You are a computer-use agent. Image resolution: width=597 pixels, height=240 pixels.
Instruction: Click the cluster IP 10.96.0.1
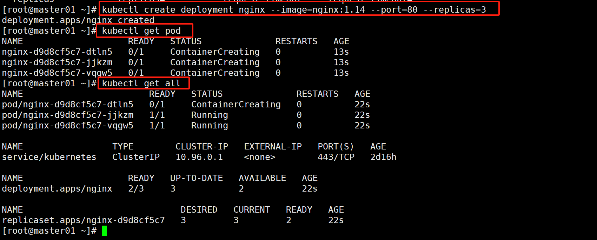(x=199, y=157)
